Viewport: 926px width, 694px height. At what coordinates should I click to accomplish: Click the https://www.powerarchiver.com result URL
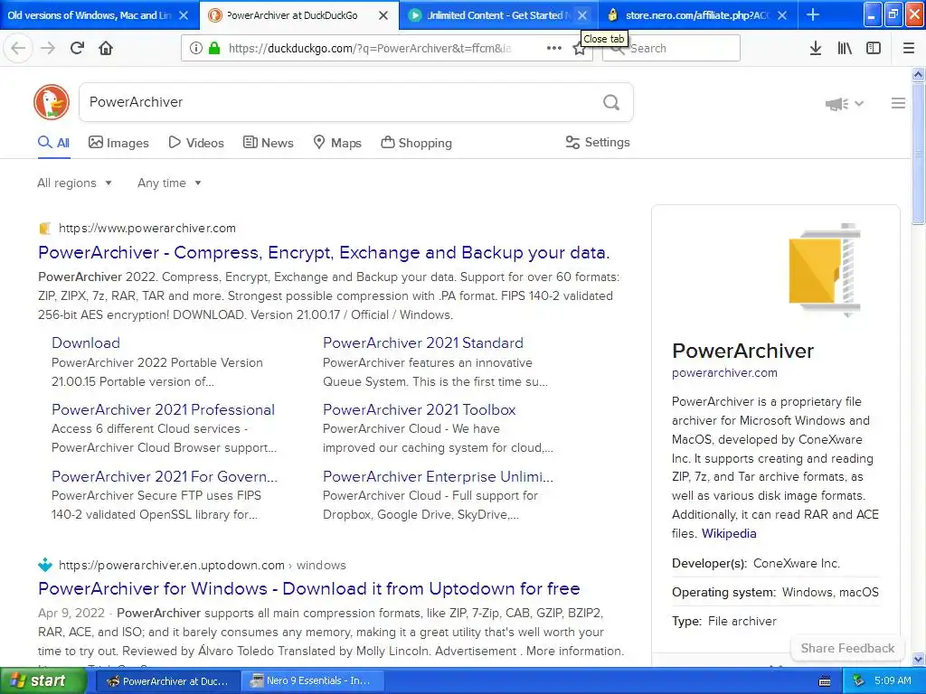(147, 229)
